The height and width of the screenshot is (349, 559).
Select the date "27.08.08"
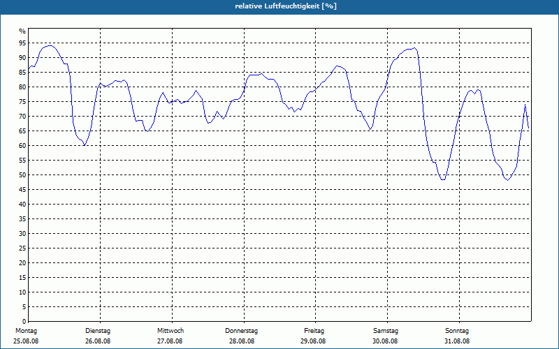[x=170, y=341]
